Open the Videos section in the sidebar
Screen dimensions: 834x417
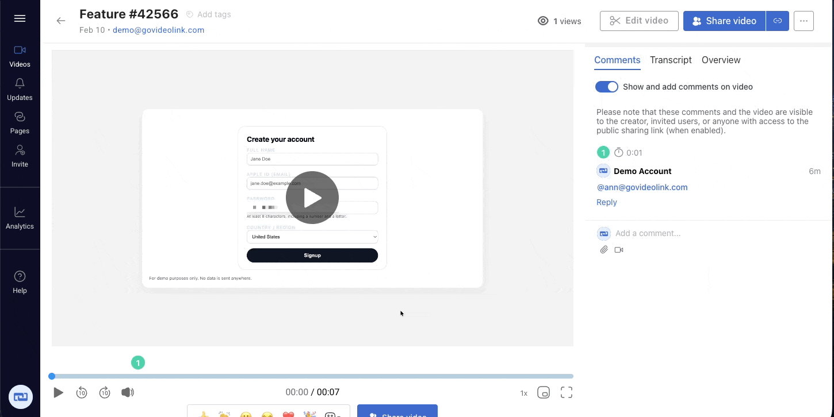20,56
